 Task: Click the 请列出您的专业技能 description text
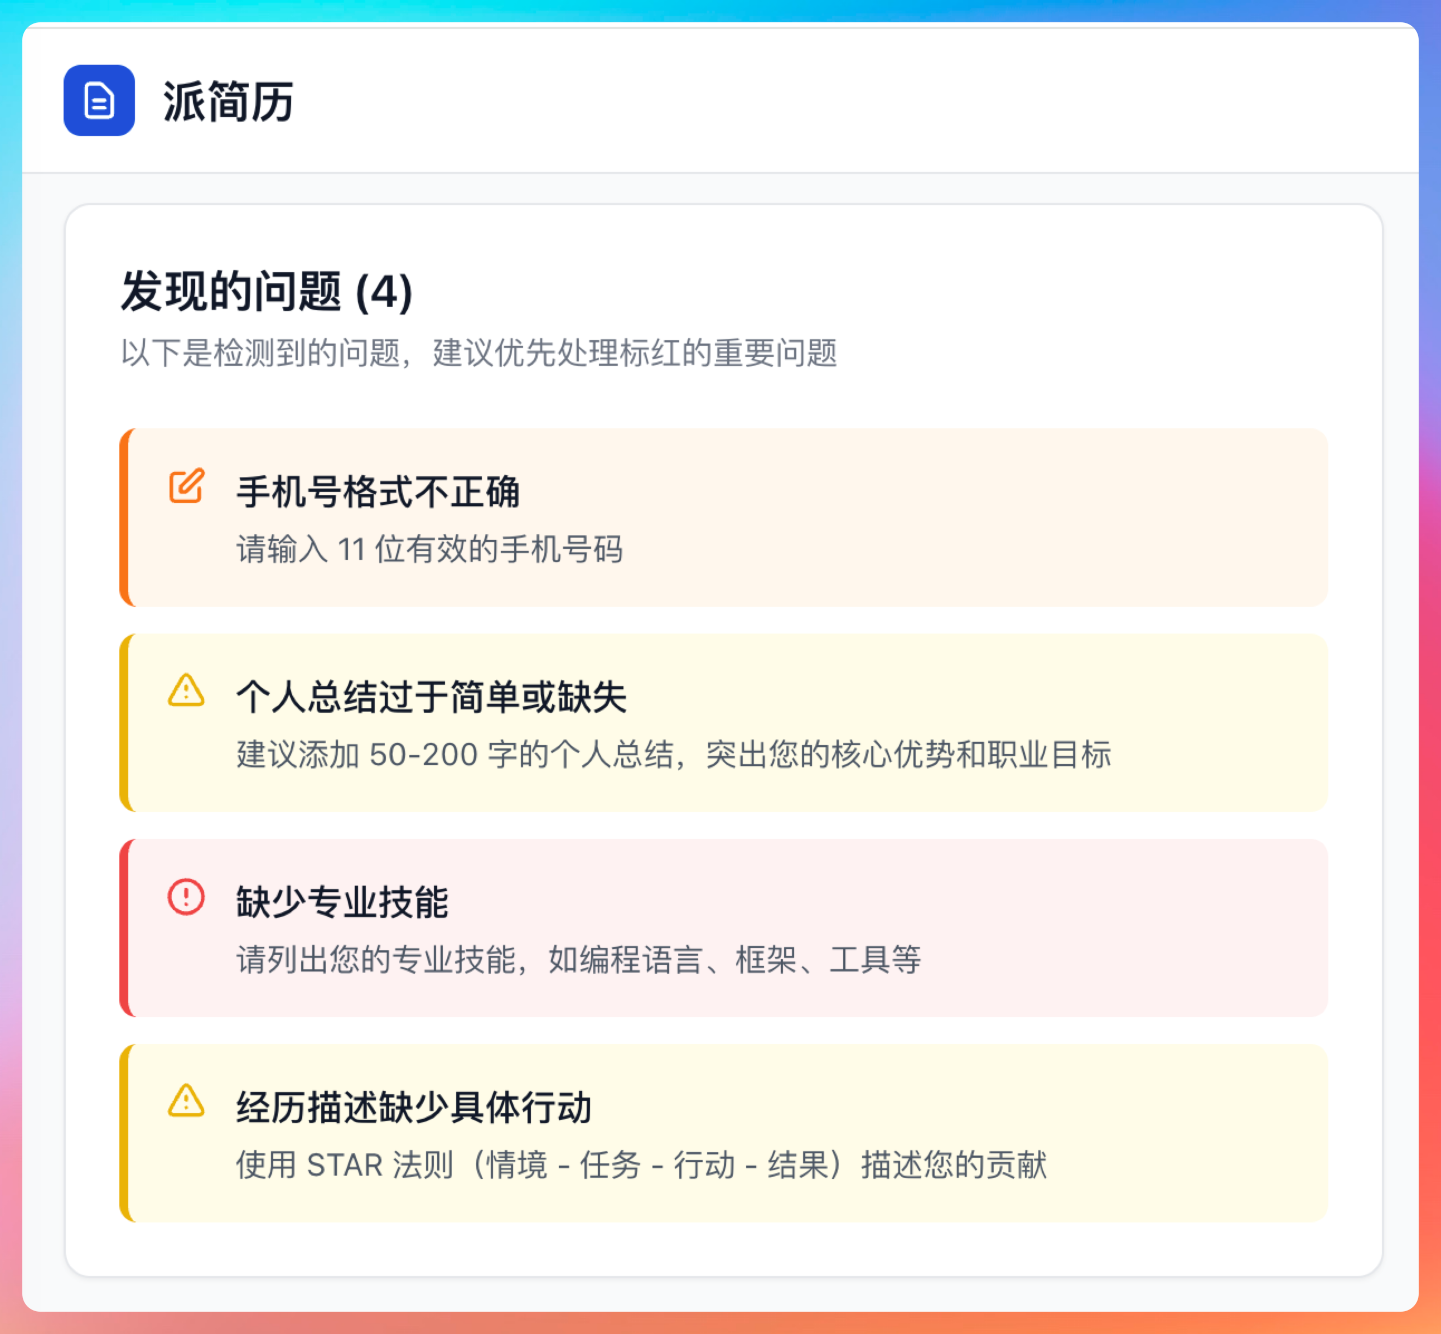[x=578, y=960]
